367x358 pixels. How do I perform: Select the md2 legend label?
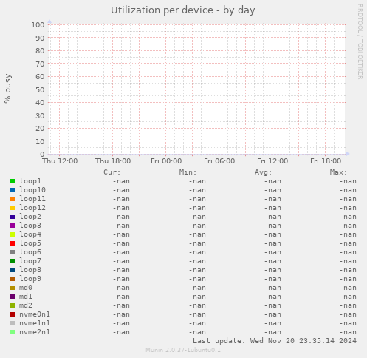pyautogui.click(x=26, y=305)
